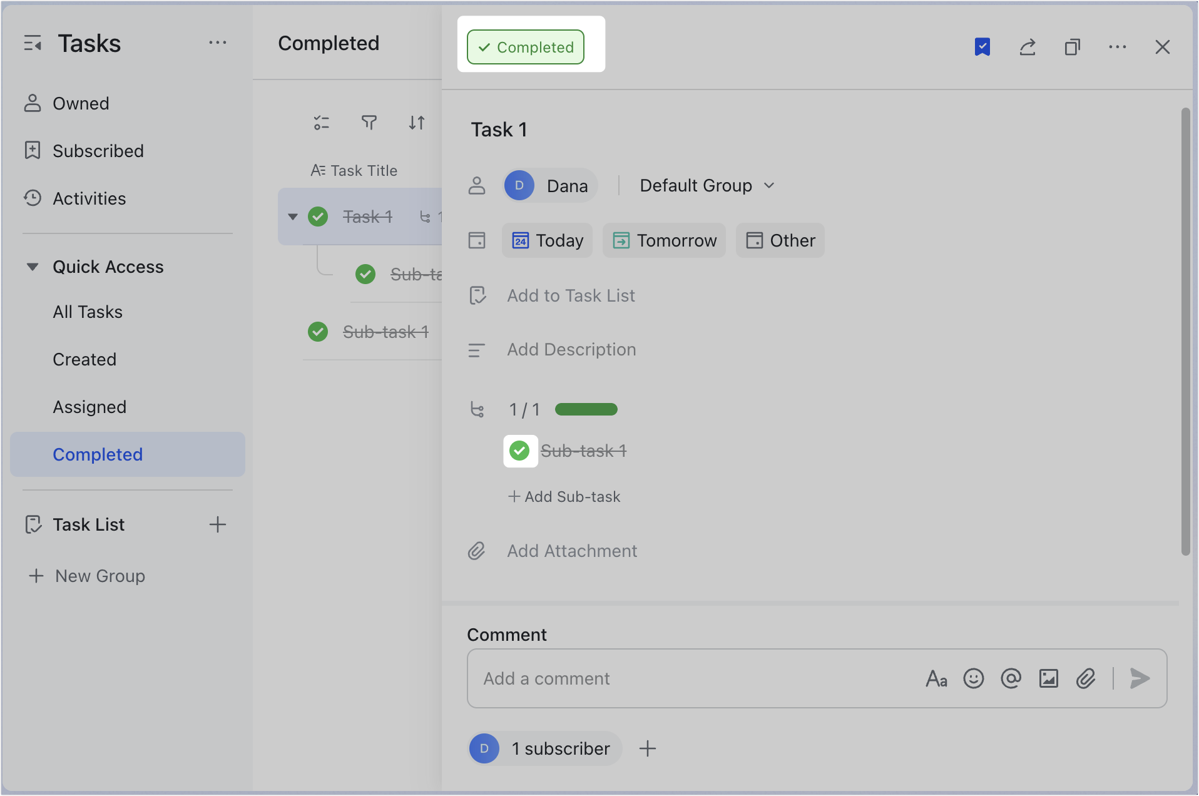Uncheck Sub-task 1 in task detail
Image resolution: width=1199 pixels, height=796 pixels.
coord(519,451)
